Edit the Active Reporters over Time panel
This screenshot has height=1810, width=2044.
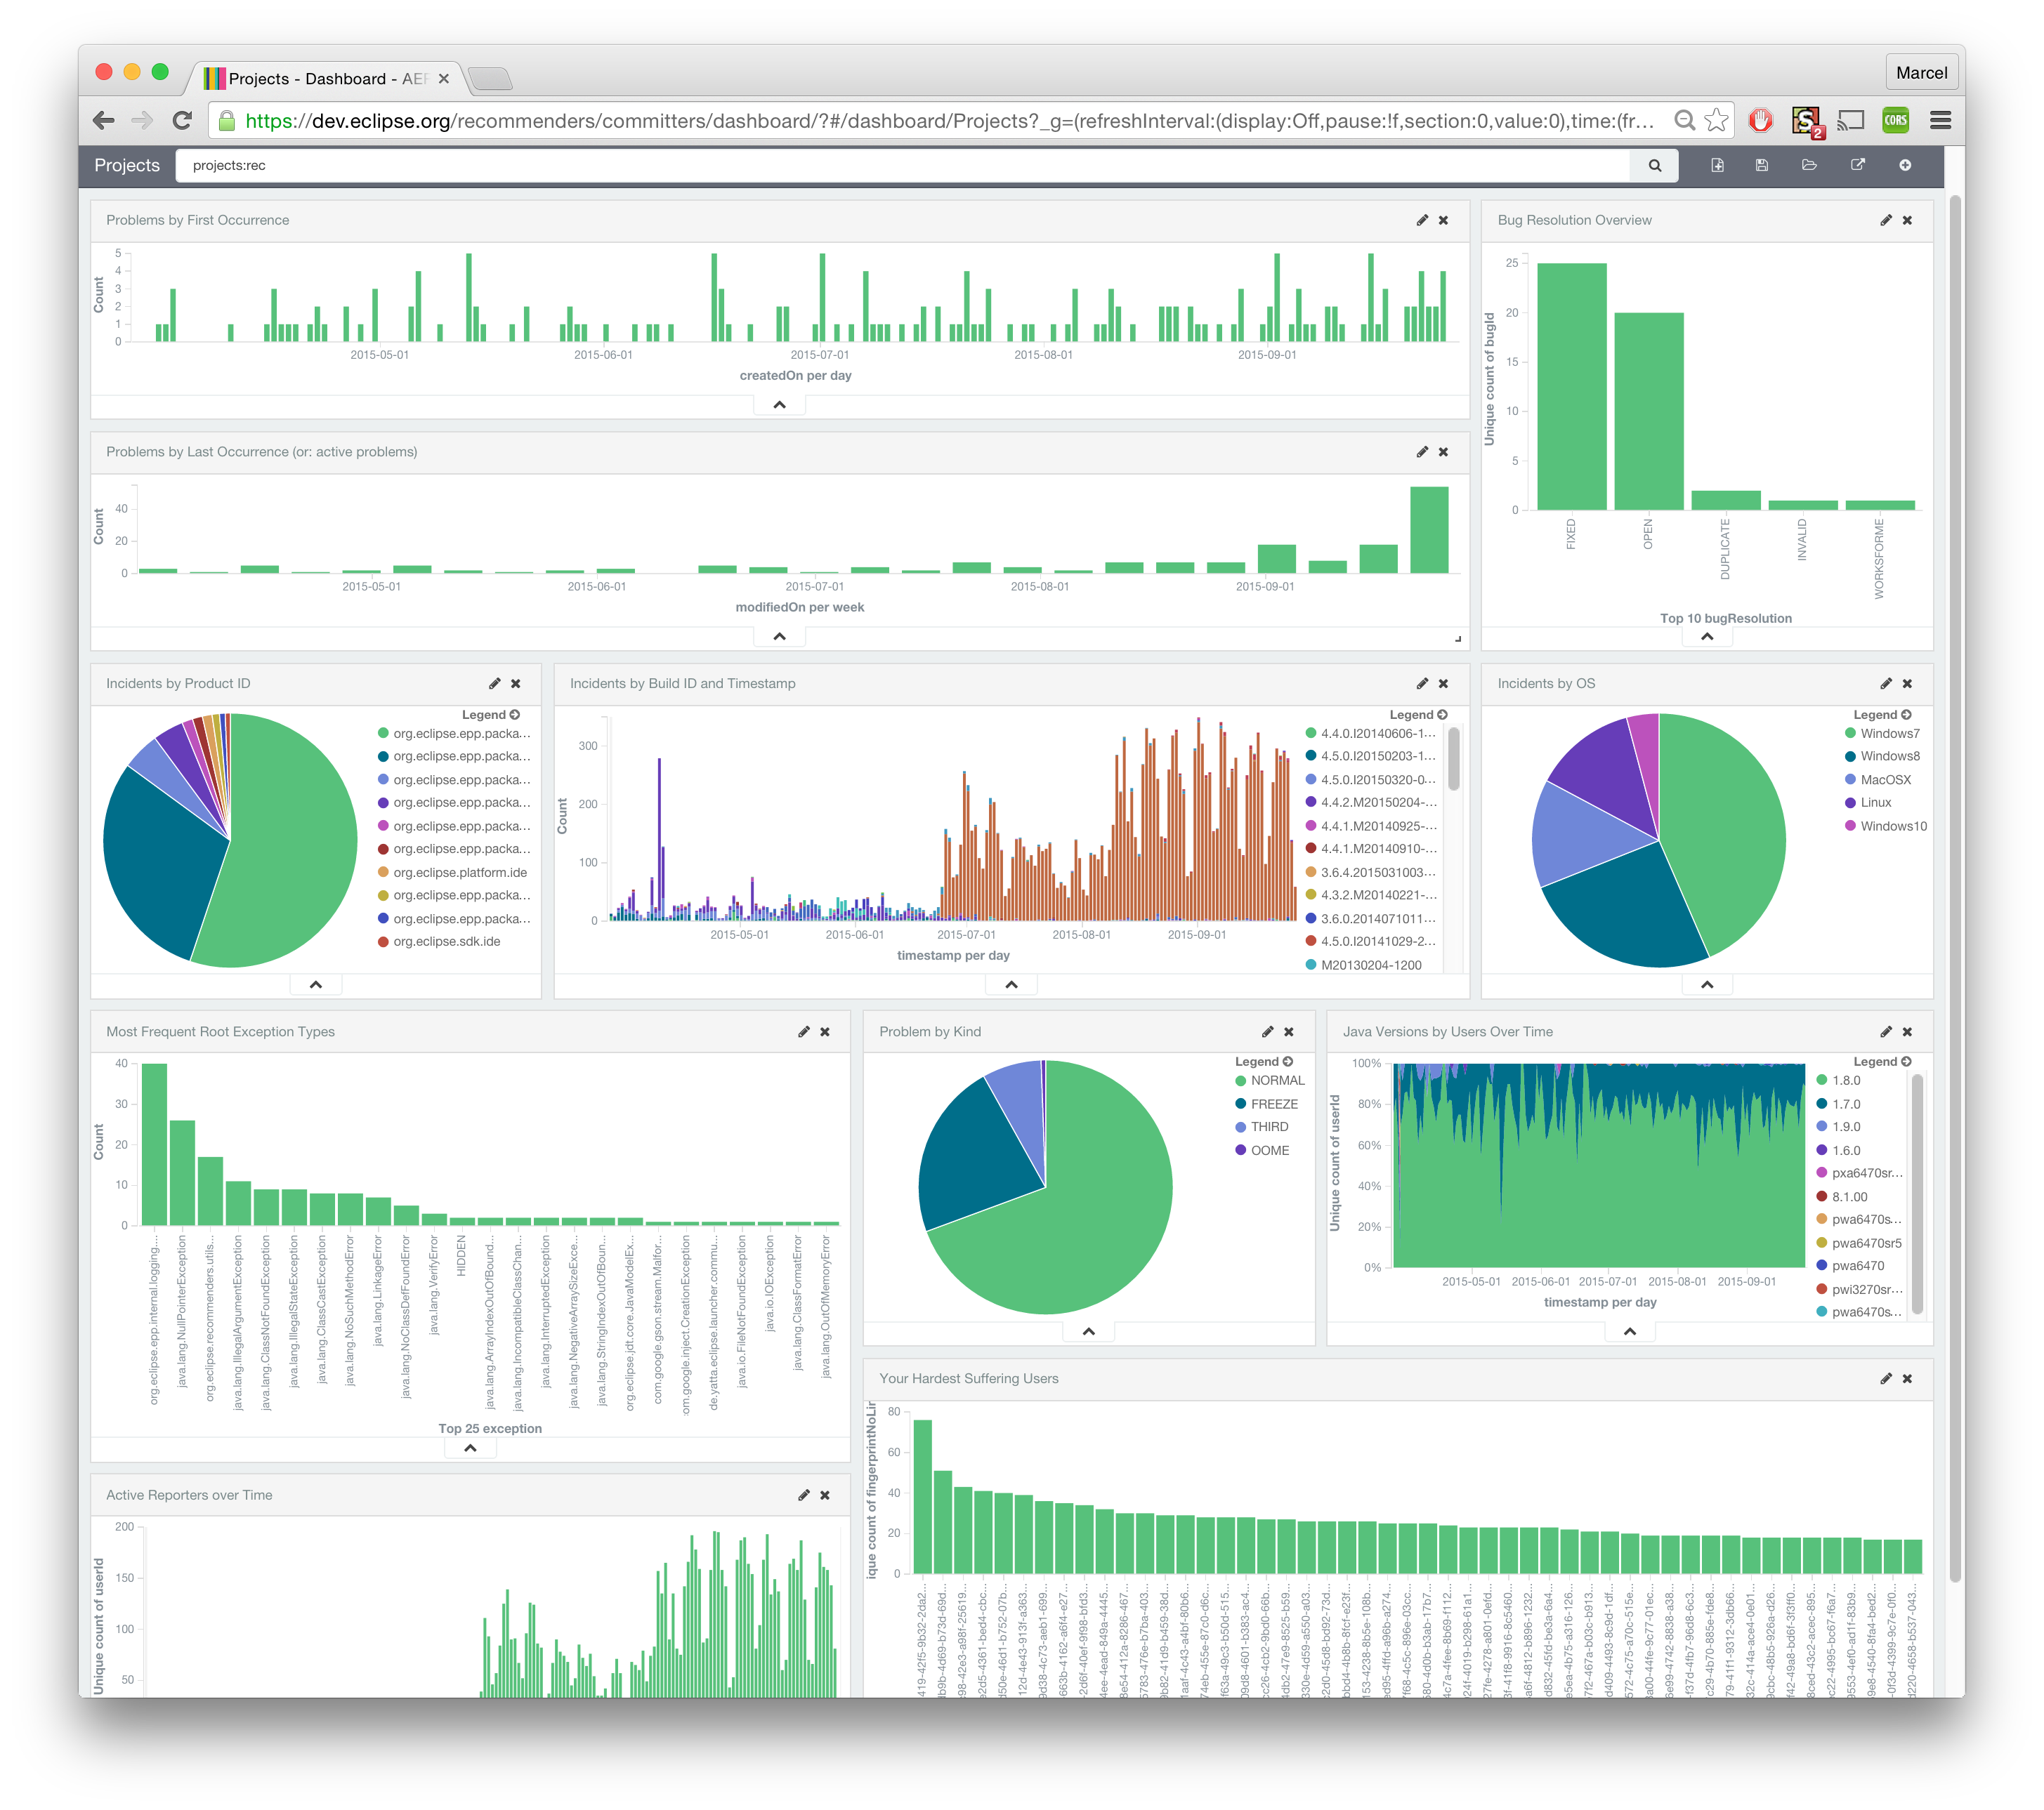click(x=804, y=1495)
